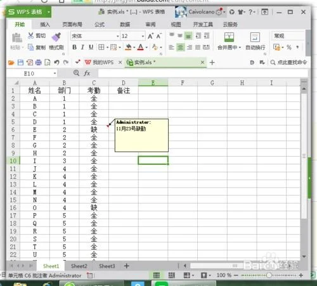Click the formula bar input

pos(202,74)
